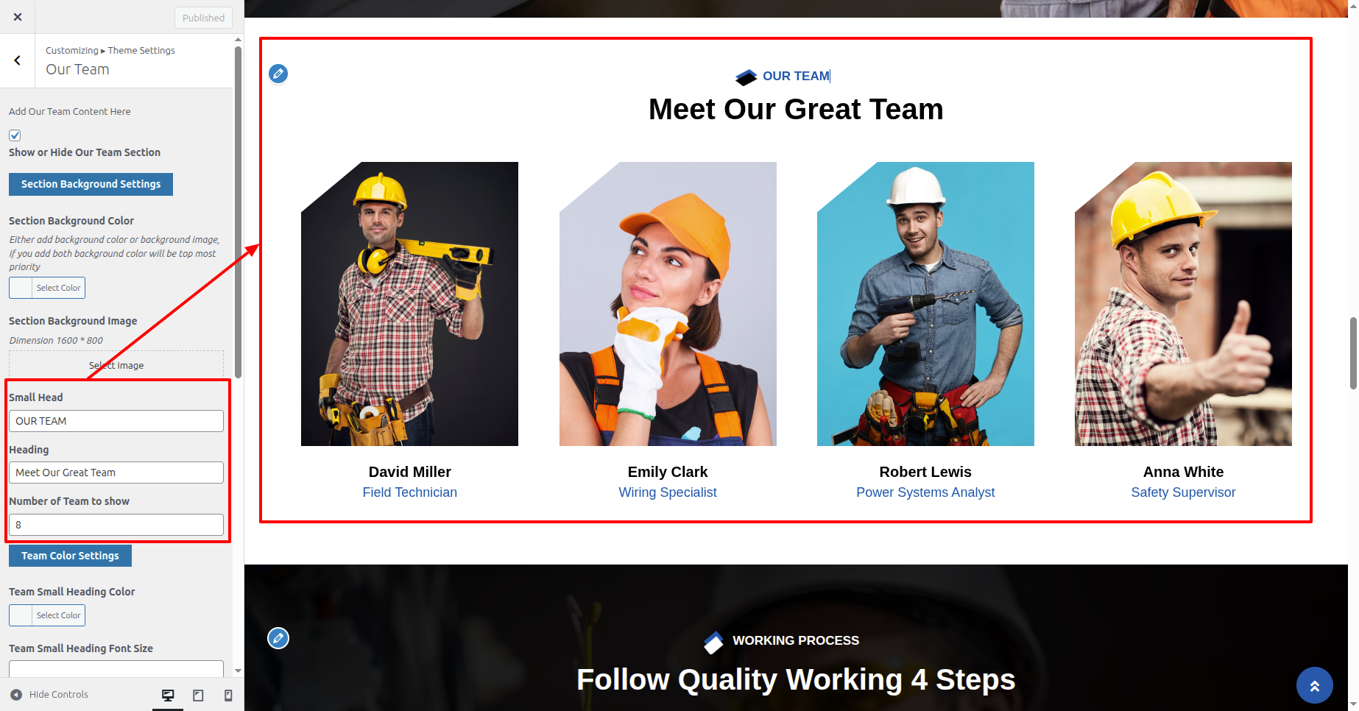Click the edit pencil icon beside Our Team section

[278, 74]
